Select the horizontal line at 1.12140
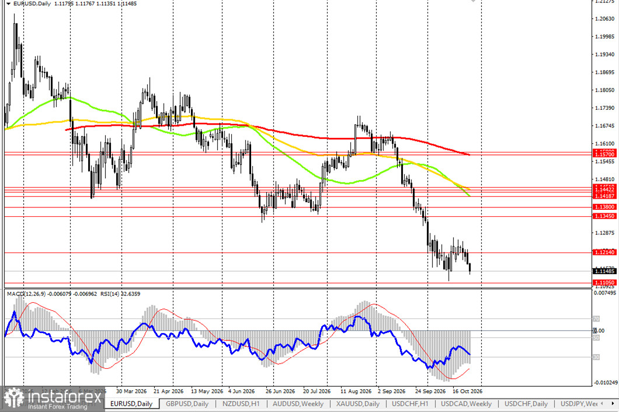This screenshot has width=619, height=412. (x=298, y=252)
